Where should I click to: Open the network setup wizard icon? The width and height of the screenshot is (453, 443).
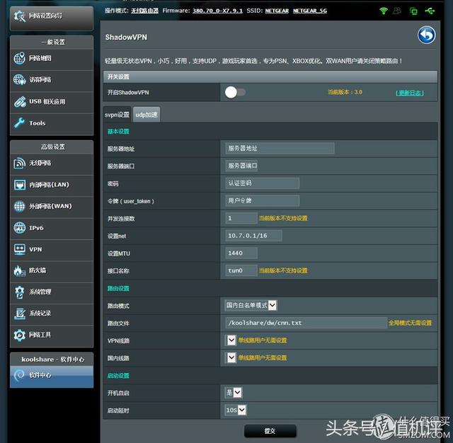tap(20, 16)
